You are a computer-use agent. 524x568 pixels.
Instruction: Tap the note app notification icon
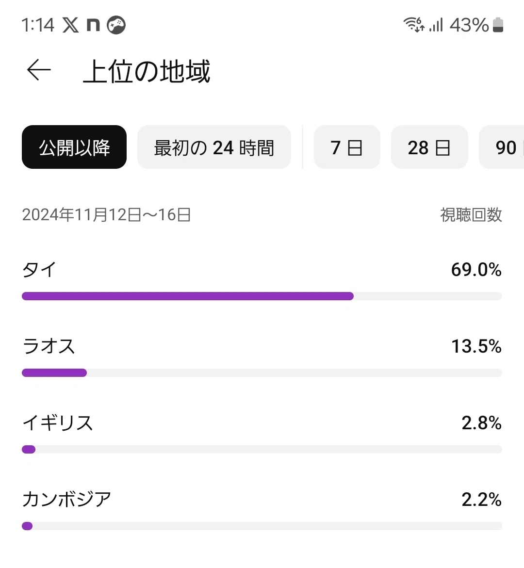click(93, 25)
